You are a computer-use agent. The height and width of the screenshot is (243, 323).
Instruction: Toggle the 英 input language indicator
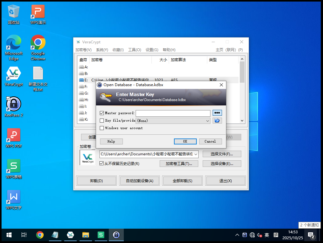(x=267, y=235)
